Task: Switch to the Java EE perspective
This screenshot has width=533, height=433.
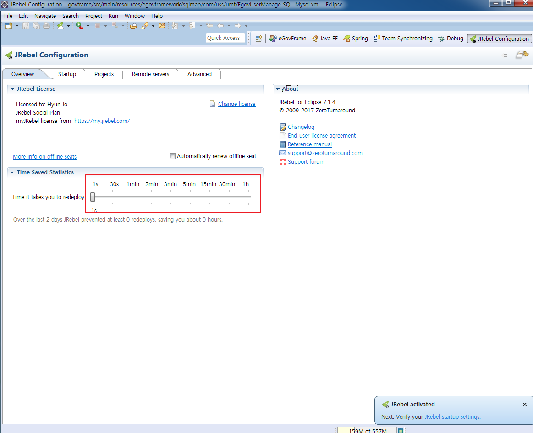Action: coord(324,39)
